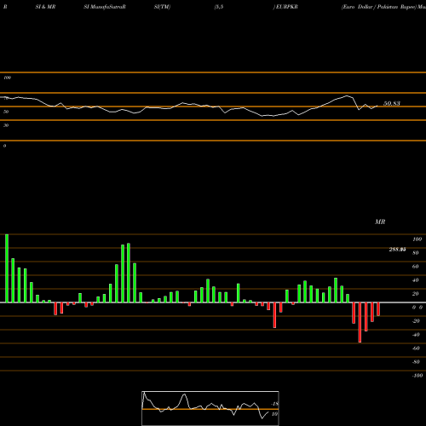Viewport: 426px width, 426px height.
Task: Click the 0 label below the RSI chart
Action: (4, 146)
